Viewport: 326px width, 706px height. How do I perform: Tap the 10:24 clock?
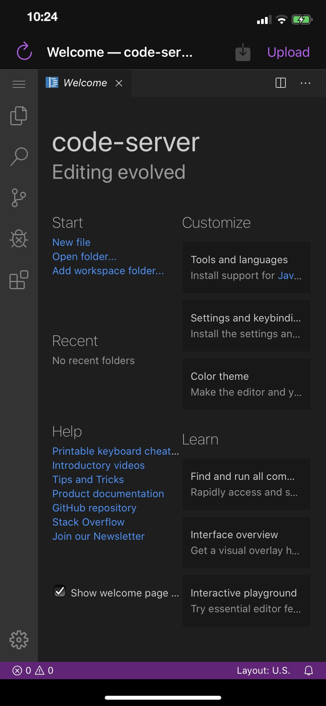[42, 17]
